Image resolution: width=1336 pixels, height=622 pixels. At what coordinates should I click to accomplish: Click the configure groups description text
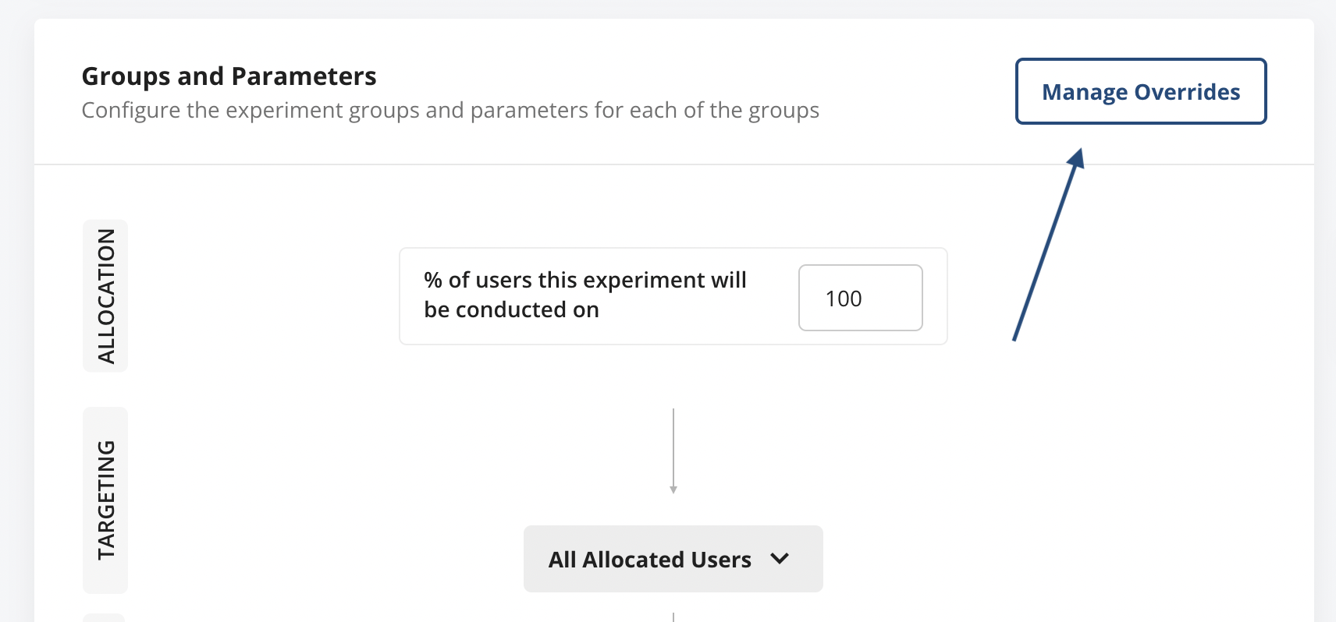(x=449, y=110)
